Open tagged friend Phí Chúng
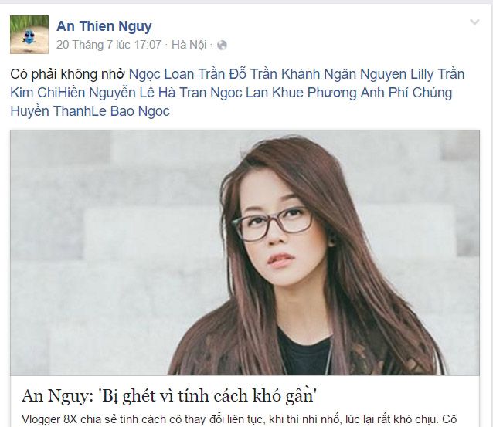493x427 pixels. pyautogui.click(x=420, y=93)
